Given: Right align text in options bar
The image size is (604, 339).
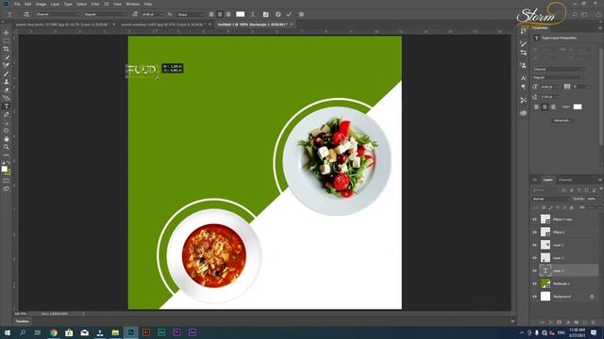Looking at the screenshot, I should pos(228,15).
